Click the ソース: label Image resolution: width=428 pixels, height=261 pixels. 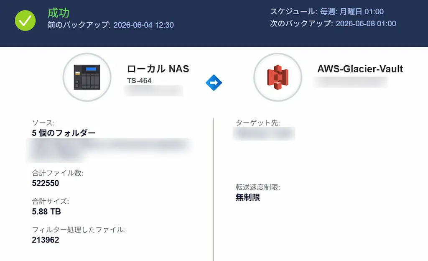pos(43,123)
